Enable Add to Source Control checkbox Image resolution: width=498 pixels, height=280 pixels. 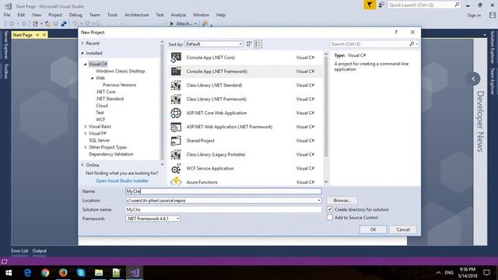(330, 218)
